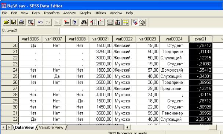The image size is (223, 134).
Task: Open the Dialog Recall toolbar icon
Action: (31, 22)
